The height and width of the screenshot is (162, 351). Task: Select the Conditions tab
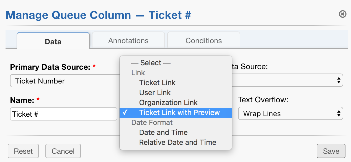point(203,40)
